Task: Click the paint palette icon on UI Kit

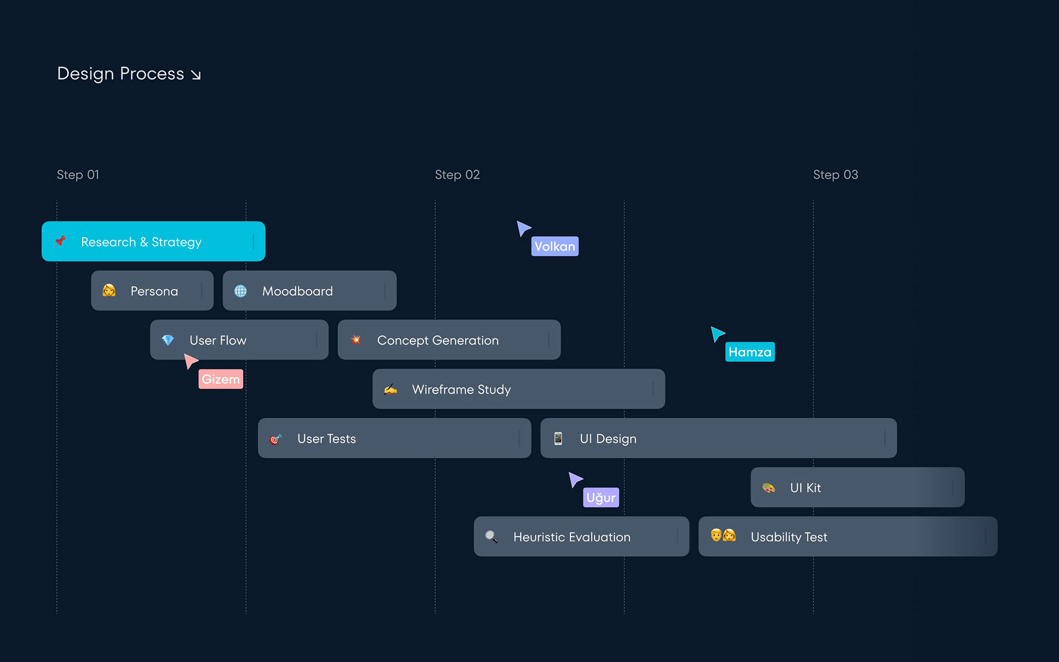Action: tap(768, 488)
